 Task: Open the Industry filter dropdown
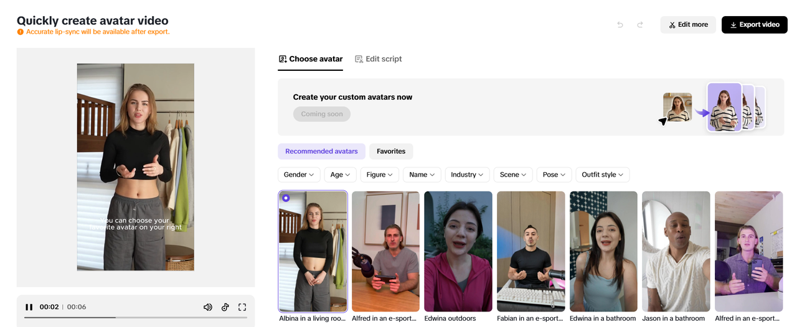467,175
